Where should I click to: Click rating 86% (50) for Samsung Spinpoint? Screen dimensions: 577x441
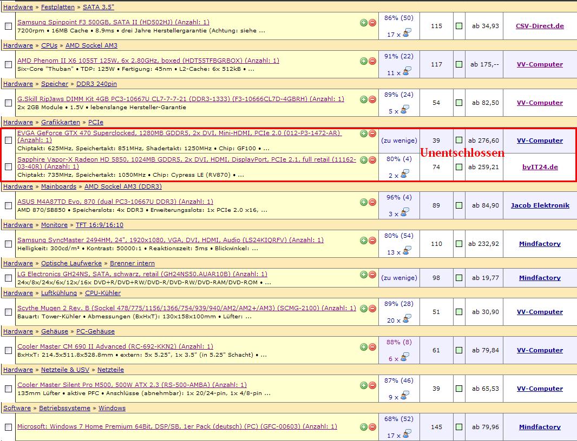click(x=399, y=18)
